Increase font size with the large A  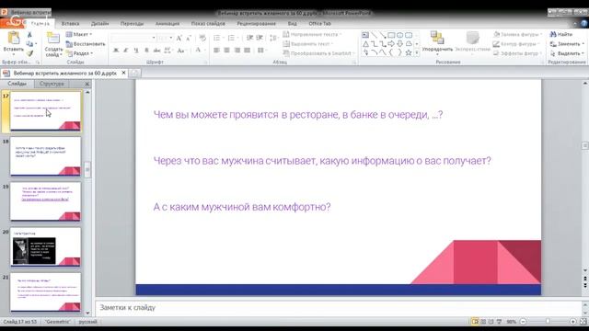[179, 38]
